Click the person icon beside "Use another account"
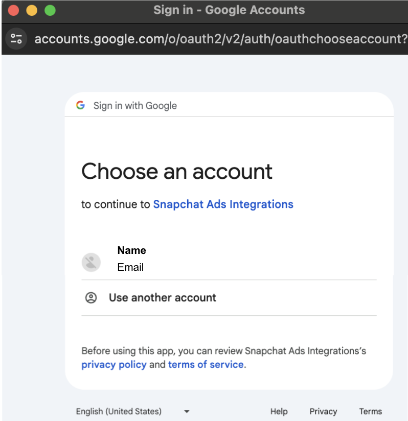Image resolution: width=408 pixels, height=421 pixels. pos(90,298)
